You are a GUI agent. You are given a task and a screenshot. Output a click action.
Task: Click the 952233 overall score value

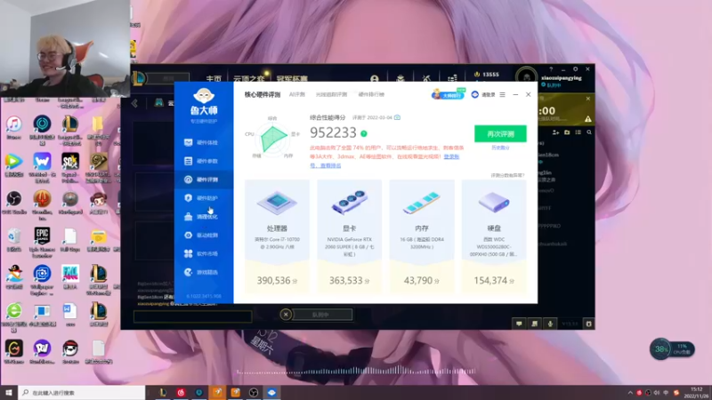[x=333, y=132]
